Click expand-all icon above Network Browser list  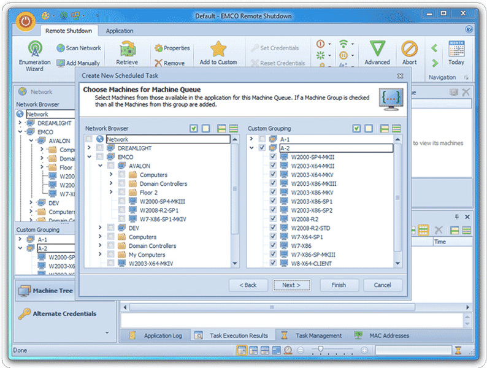tap(221, 128)
